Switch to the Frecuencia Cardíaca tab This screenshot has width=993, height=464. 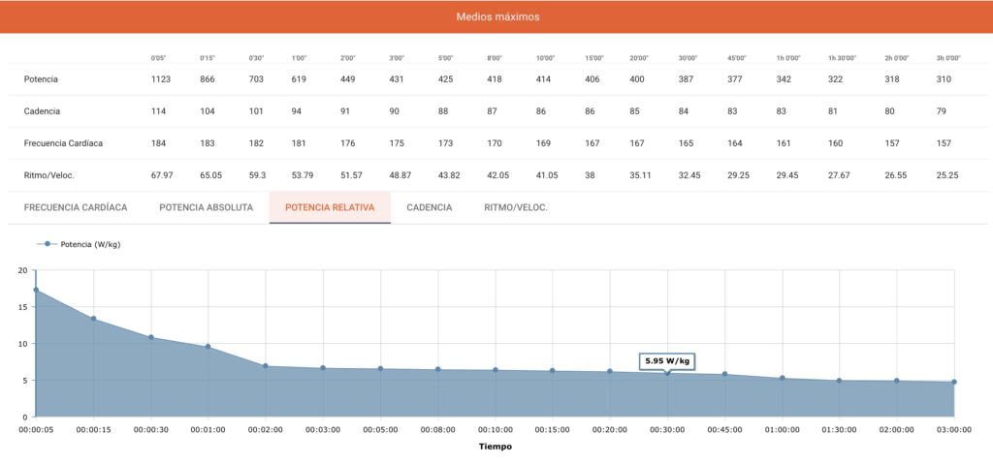pyautogui.click(x=76, y=207)
